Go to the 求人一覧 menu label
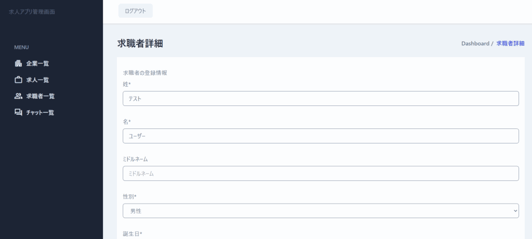Screen dimensions: 532x239 coord(37,80)
